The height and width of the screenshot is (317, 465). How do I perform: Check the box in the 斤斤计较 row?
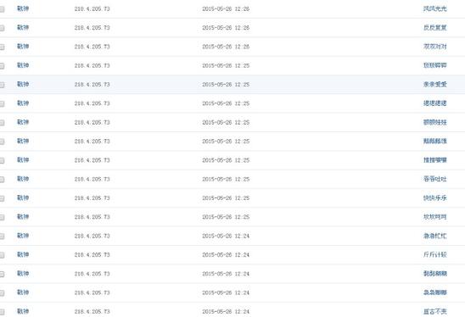[x=2, y=255]
